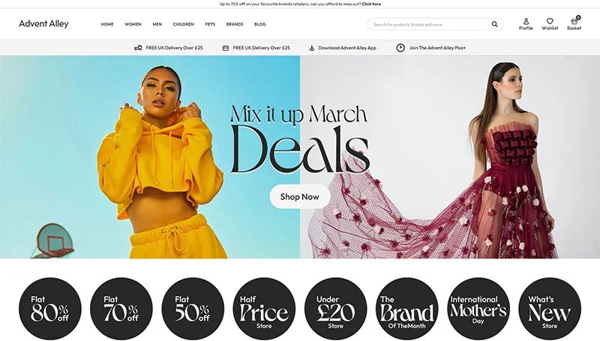The height and width of the screenshot is (341, 600).
Task: Open the shopping Basket icon
Action: tap(574, 21)
